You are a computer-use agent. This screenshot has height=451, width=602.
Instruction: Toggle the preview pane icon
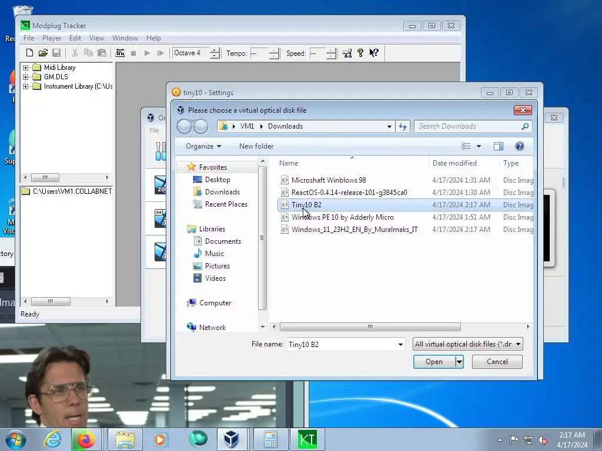point(499,146)
